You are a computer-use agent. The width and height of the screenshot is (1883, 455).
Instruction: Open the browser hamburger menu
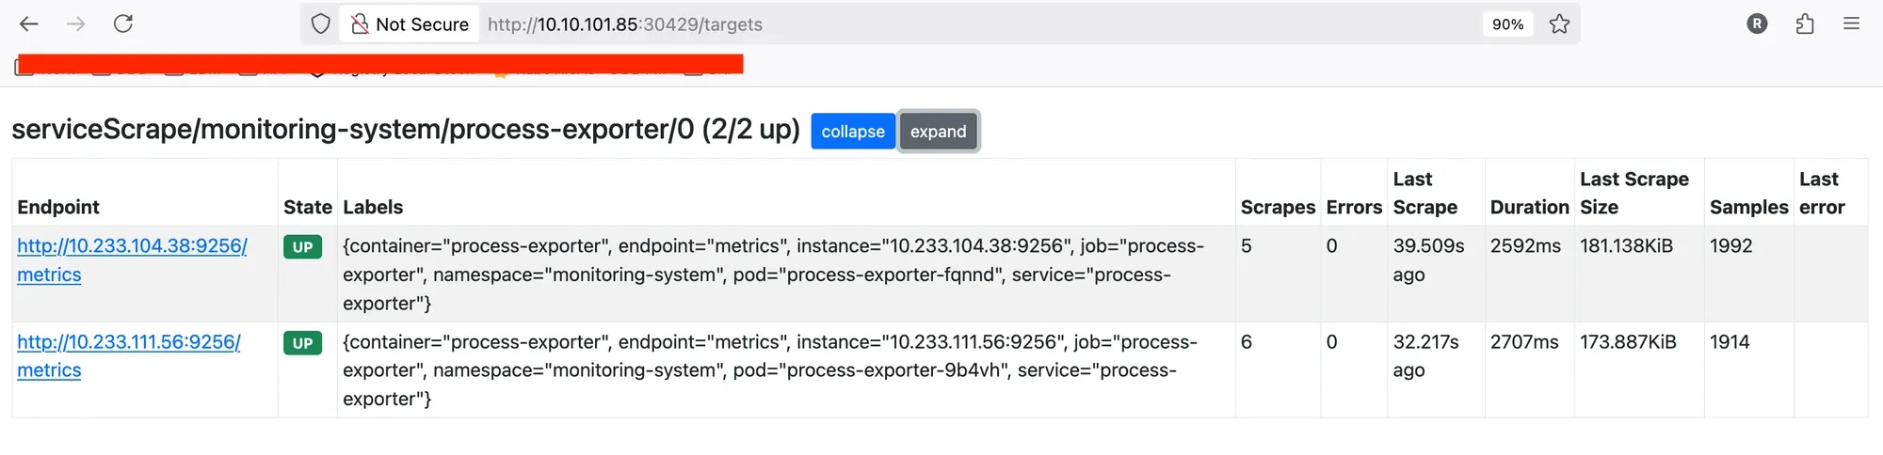pyautogui.click(x=1851, y=24)
